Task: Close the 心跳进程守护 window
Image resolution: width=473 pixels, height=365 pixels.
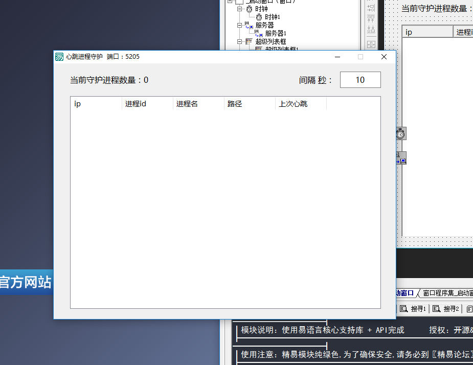Action: coord(384,57)
